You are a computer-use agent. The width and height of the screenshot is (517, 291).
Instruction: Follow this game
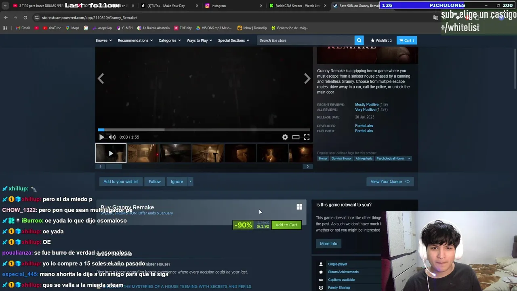pos(154,181)
